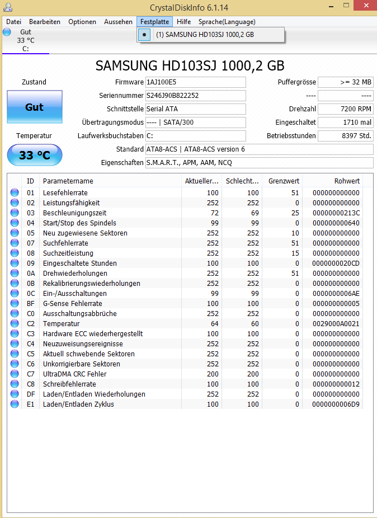The width and height of the screenshot is (377, 518).
Task: Click the Betriebsstunden field 8397 Std.
Action: click(x=346, y=136)
